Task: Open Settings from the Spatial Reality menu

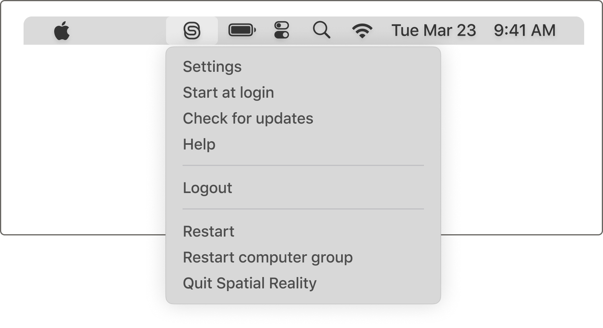Action: [212, 67]
